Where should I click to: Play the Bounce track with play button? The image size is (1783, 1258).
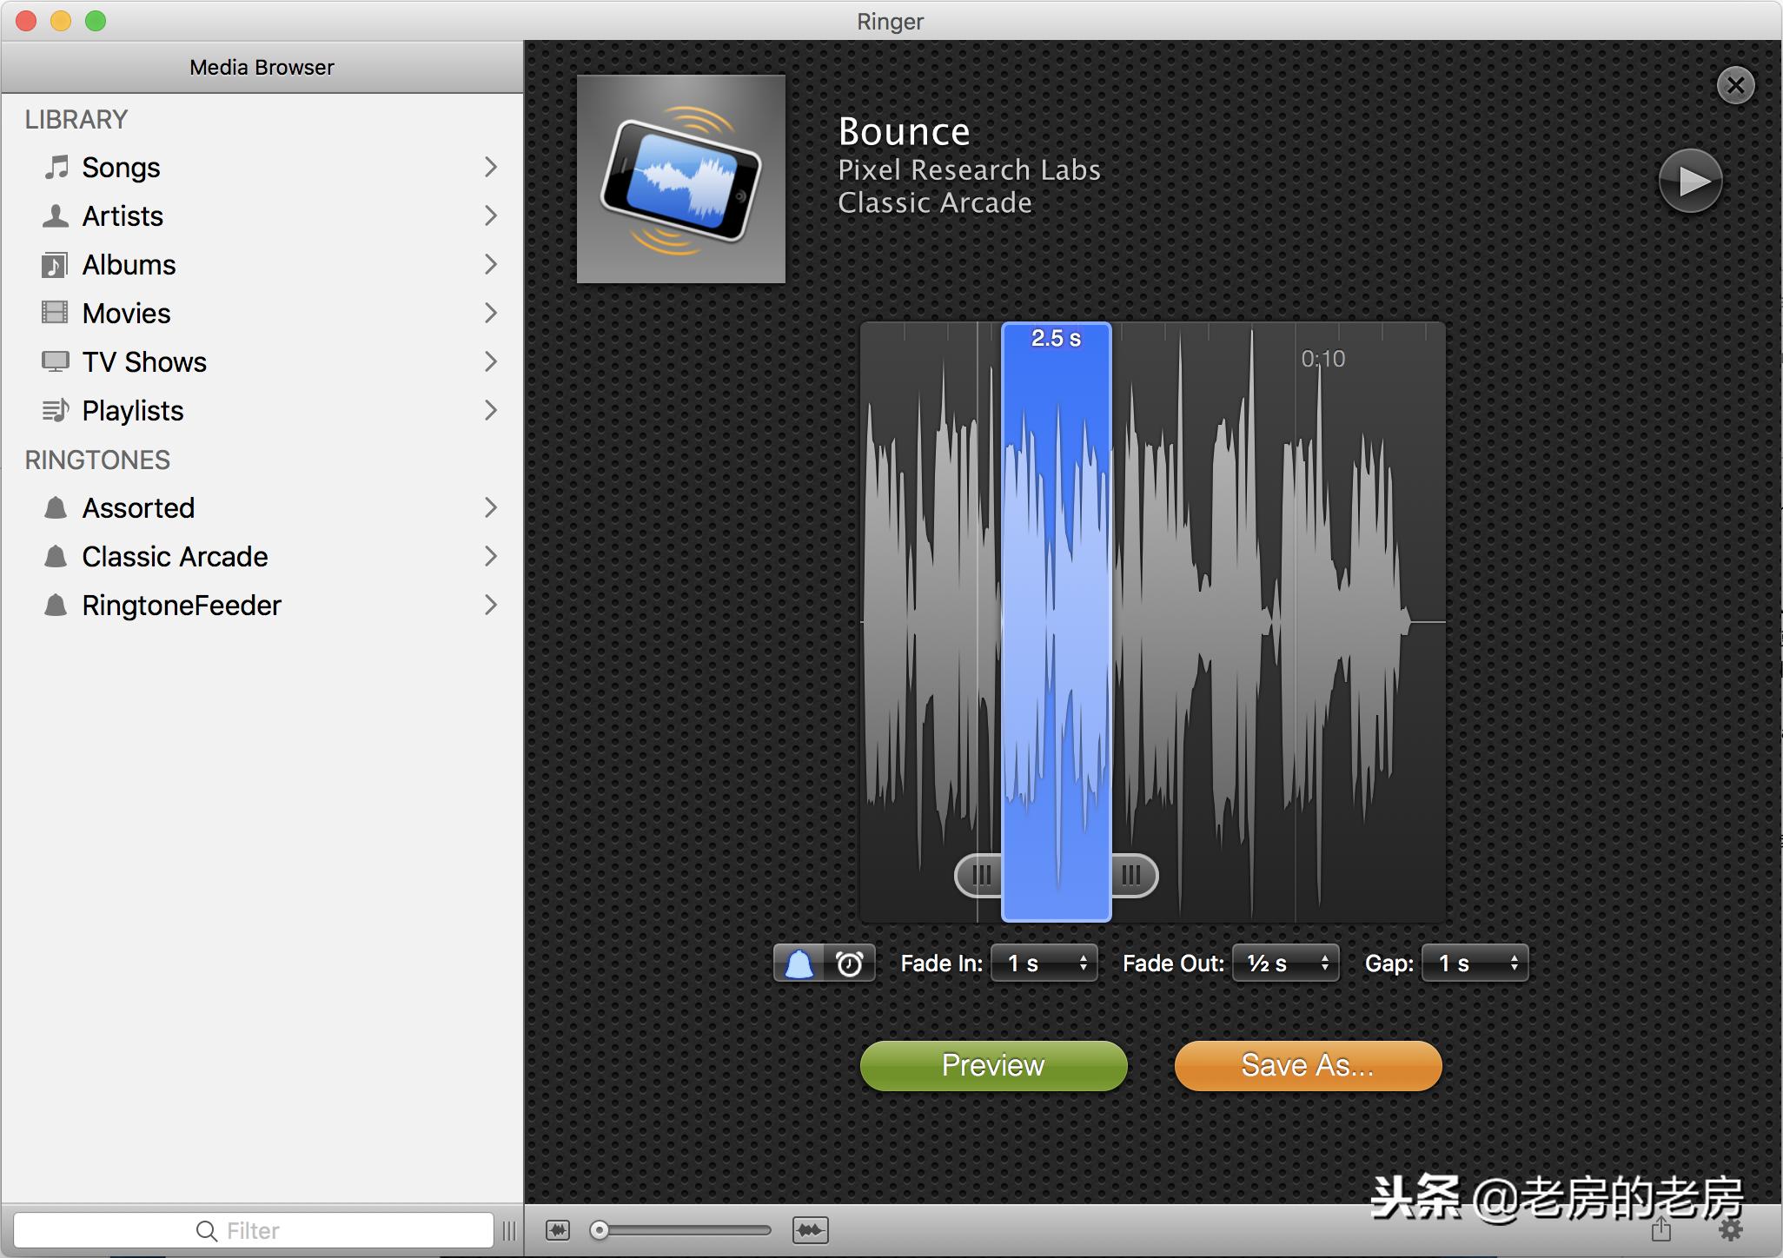(1690, 182)
